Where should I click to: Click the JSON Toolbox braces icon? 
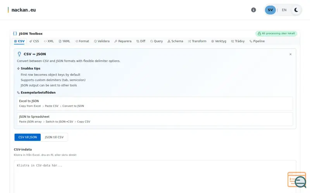(x=15, y=34)
